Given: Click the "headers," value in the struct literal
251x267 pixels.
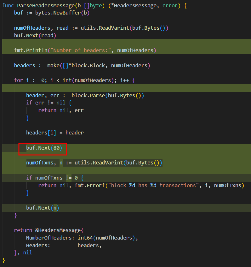Looking at the screenshot, I should pyautogui.click(x=89, y=245).
